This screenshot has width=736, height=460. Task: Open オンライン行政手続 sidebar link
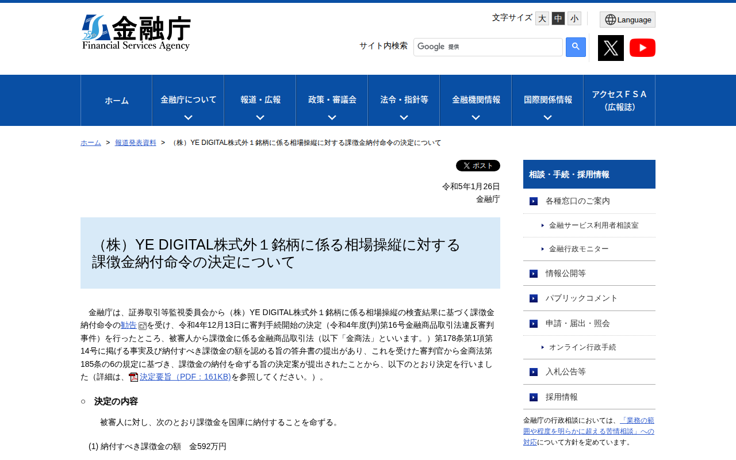pos(582,347)
